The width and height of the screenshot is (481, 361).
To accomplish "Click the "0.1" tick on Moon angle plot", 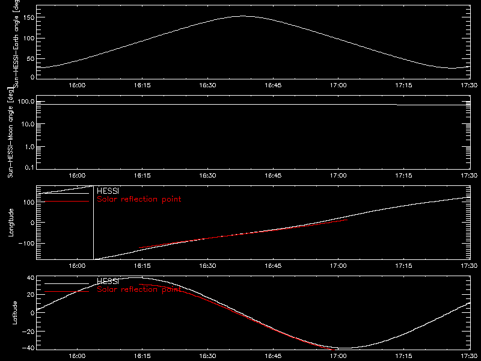I will [29, 168].
